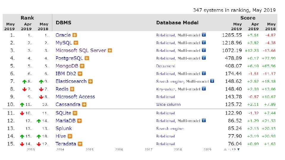285x160 pixels.
Task: Click the plus icon beside MongoDB
Action: pyautogui.click(x=82, y=66)
